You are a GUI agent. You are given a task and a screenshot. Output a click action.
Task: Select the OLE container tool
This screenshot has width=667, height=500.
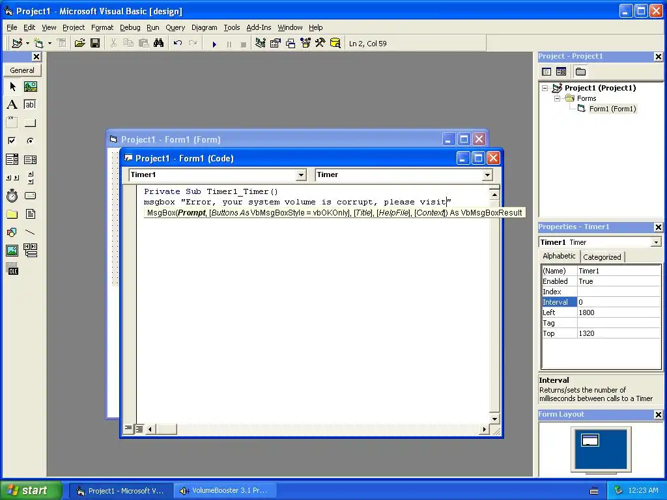(12, 269)
